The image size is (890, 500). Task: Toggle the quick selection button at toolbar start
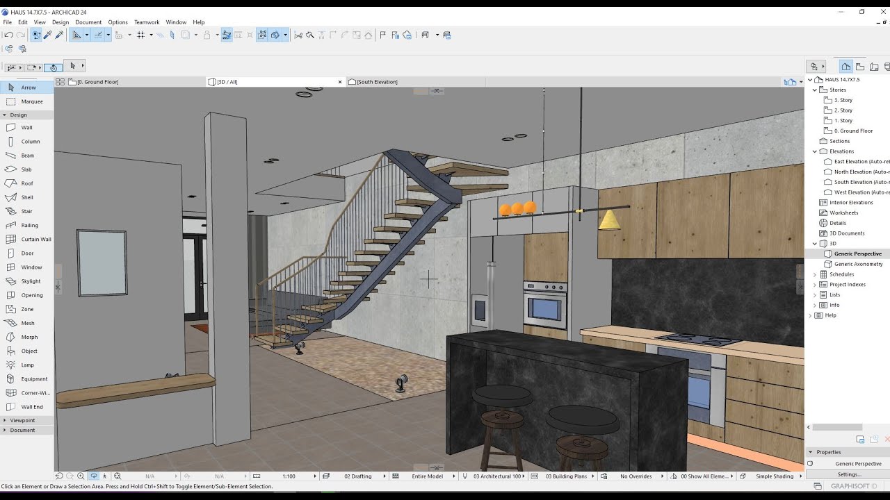pos(37,35)
